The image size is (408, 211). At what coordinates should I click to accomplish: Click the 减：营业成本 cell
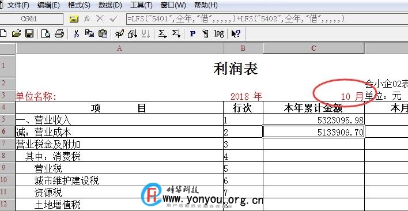(x=119, y=131)
